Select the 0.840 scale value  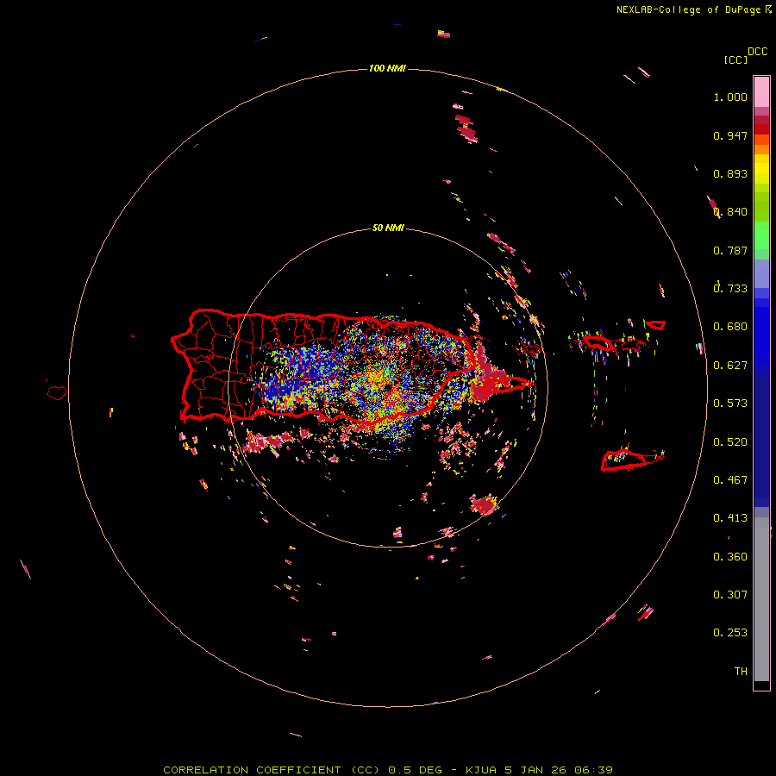(x=730, y=212)
